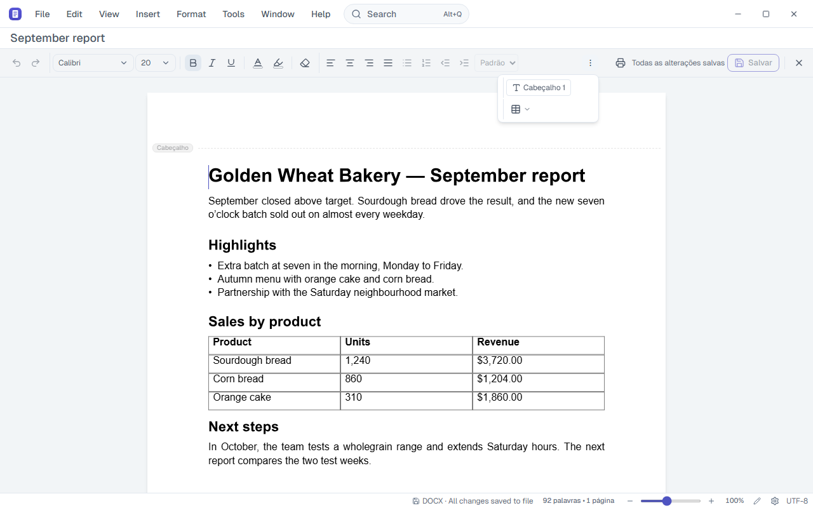Justify the text
The height and width of the screenshot is (508, 813).
(388, 63)
